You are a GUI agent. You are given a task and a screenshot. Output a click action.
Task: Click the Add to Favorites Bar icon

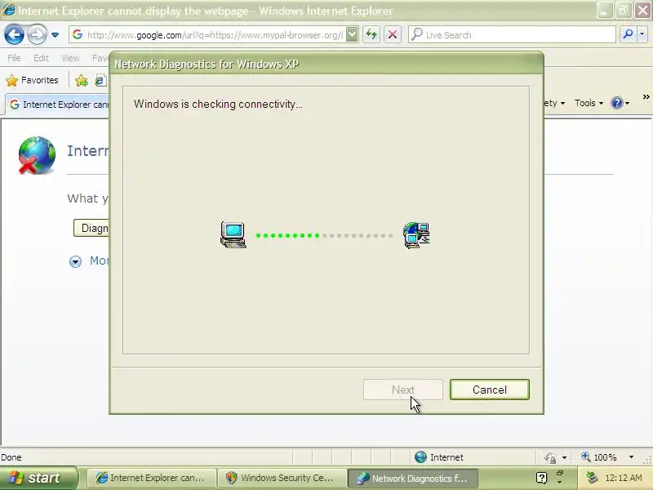(82, 80)
